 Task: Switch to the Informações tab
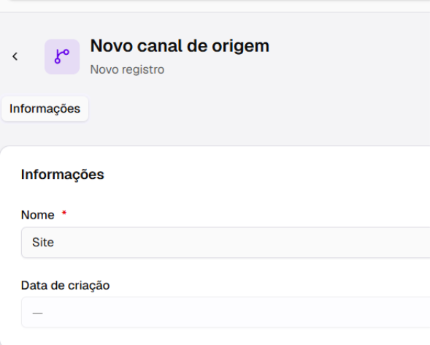45,109
